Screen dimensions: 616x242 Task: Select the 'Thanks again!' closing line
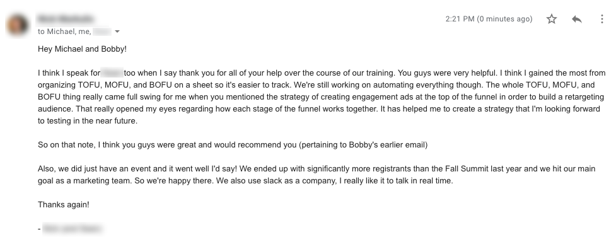[x=63, y=205]
